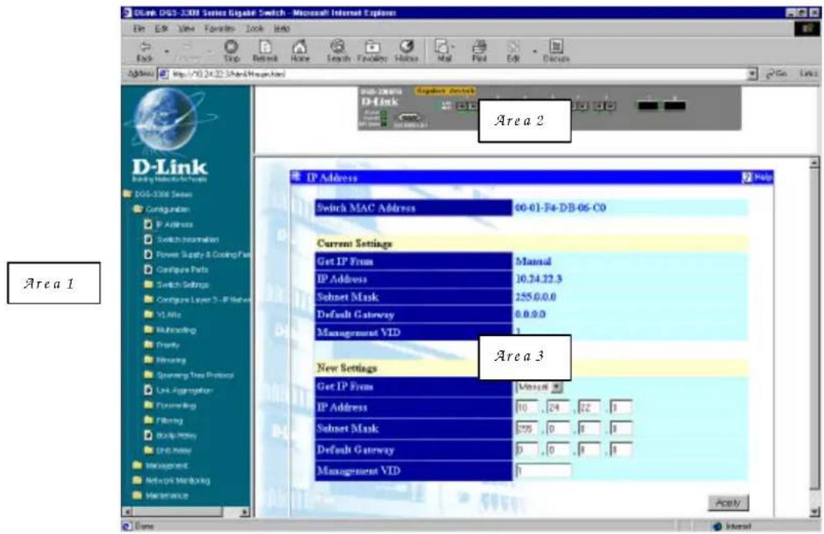Viewport: 824px width, 534px height.
Task: Select the MAC address 00-01-F4-DB-06-C0 text
Action: 560,208
